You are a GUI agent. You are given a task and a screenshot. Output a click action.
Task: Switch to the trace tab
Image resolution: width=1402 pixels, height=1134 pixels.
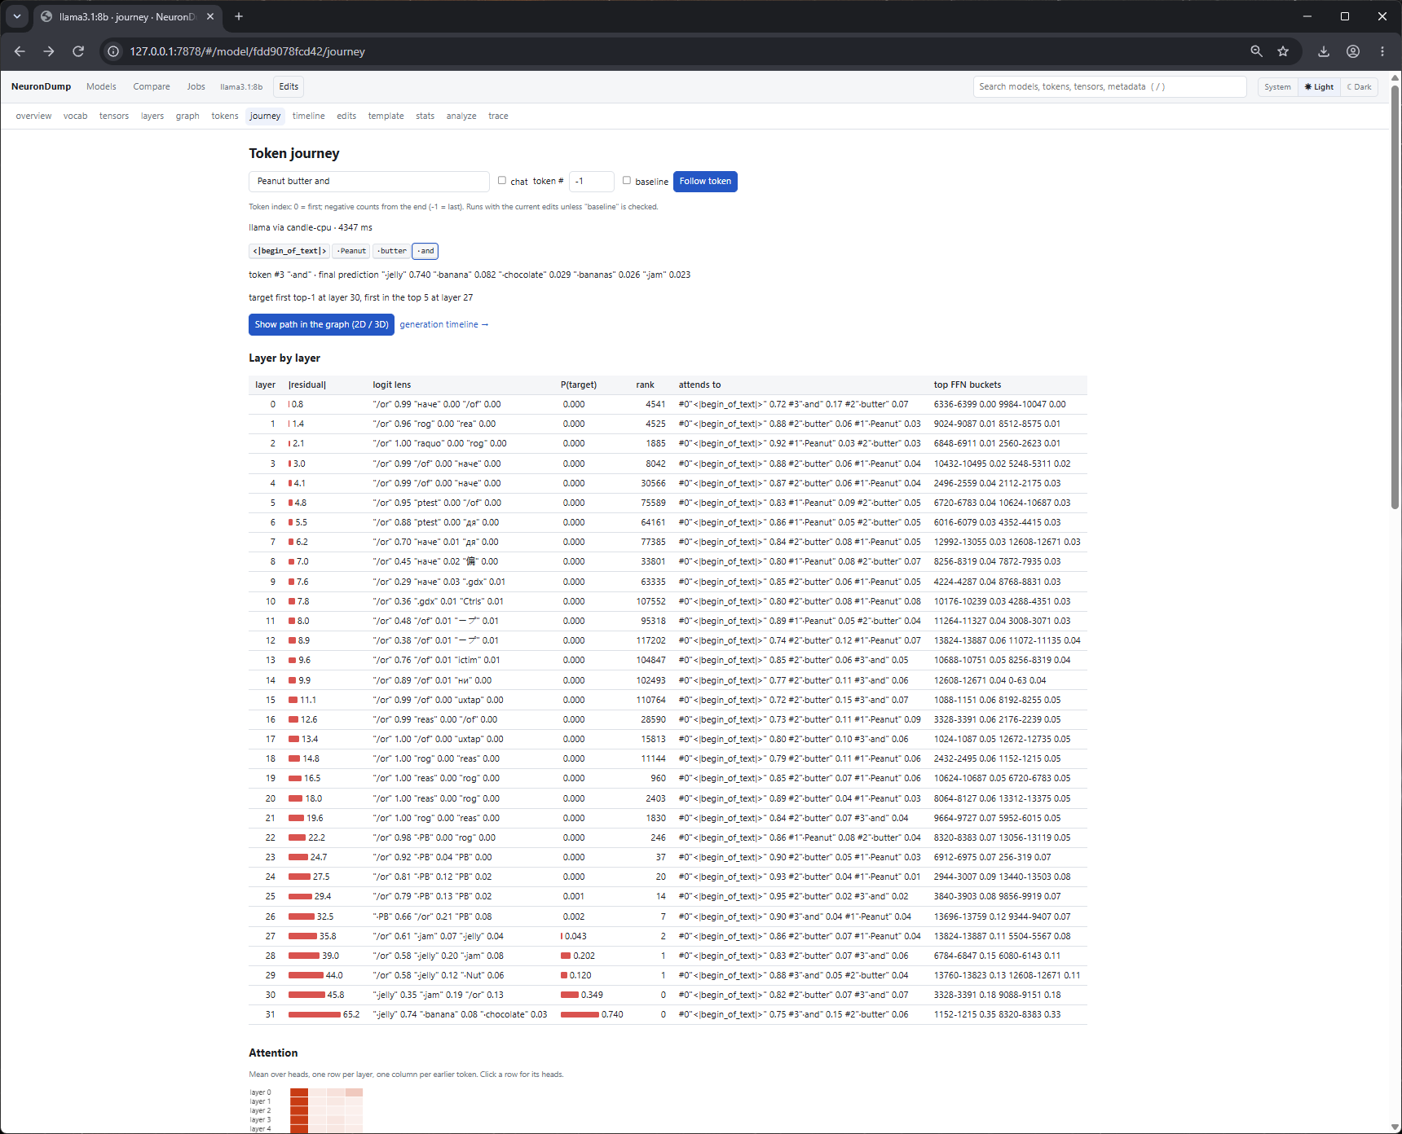coord(498,116)
